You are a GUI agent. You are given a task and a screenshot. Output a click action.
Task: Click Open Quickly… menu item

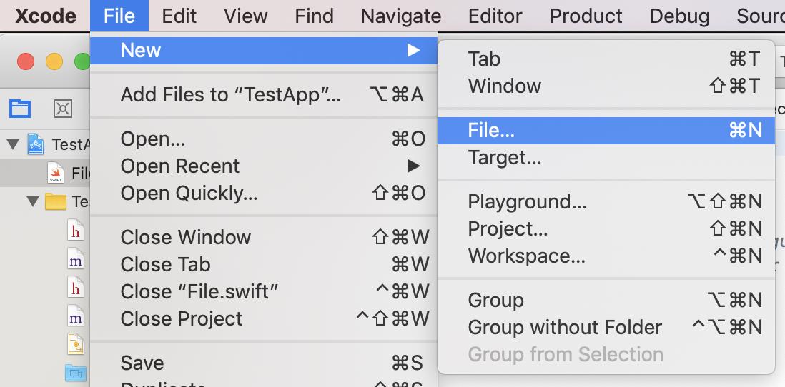(189, 193)
